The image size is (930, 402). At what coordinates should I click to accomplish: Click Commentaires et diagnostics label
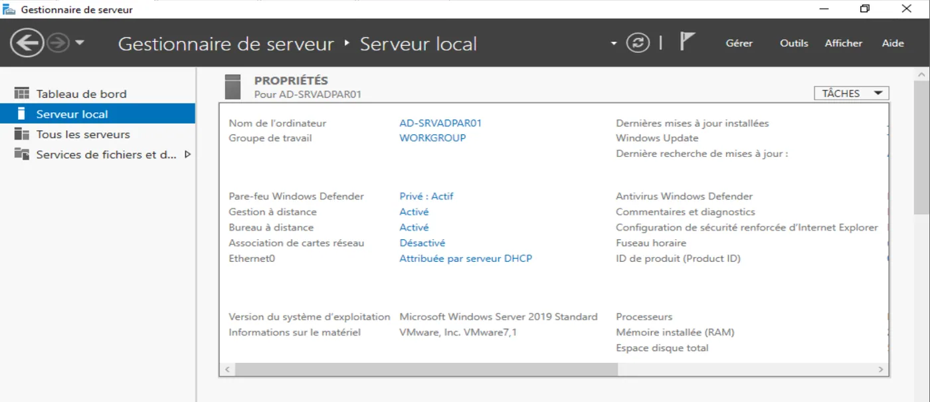click(x=686, y=212)
